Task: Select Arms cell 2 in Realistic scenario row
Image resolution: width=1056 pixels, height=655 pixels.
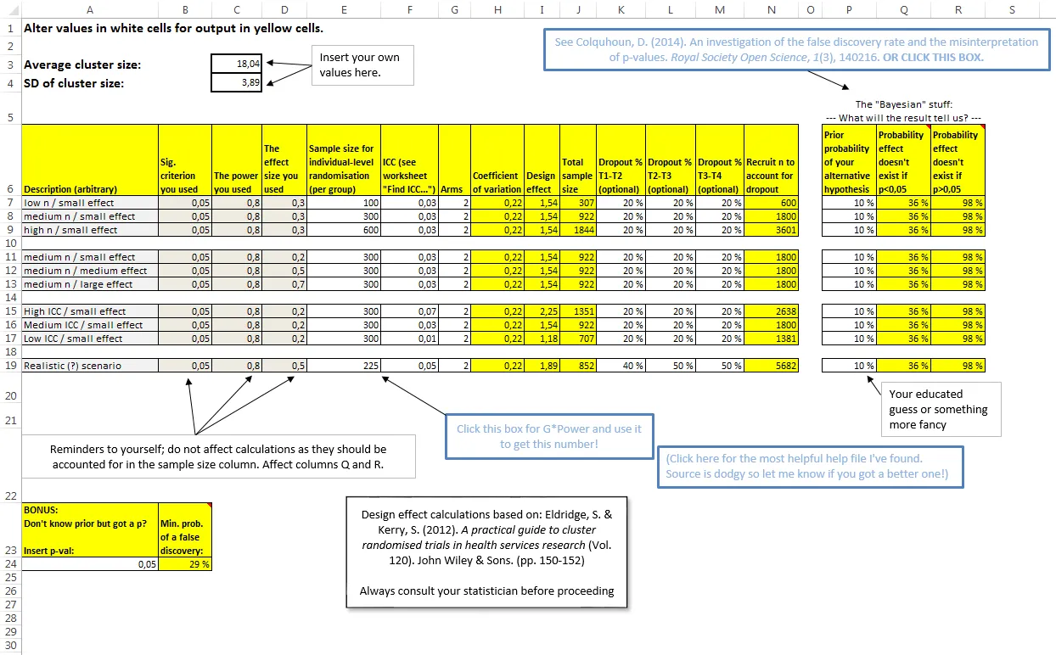Action: click(x=455, y=366)
